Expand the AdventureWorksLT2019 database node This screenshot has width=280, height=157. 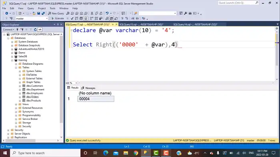[x=12, y=49]
